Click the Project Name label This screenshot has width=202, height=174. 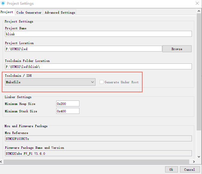tap(16, 28)
